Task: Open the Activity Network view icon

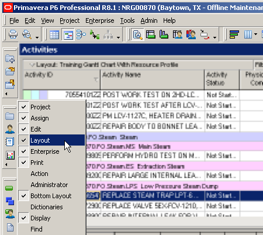Action: click(x=81, y=35)
